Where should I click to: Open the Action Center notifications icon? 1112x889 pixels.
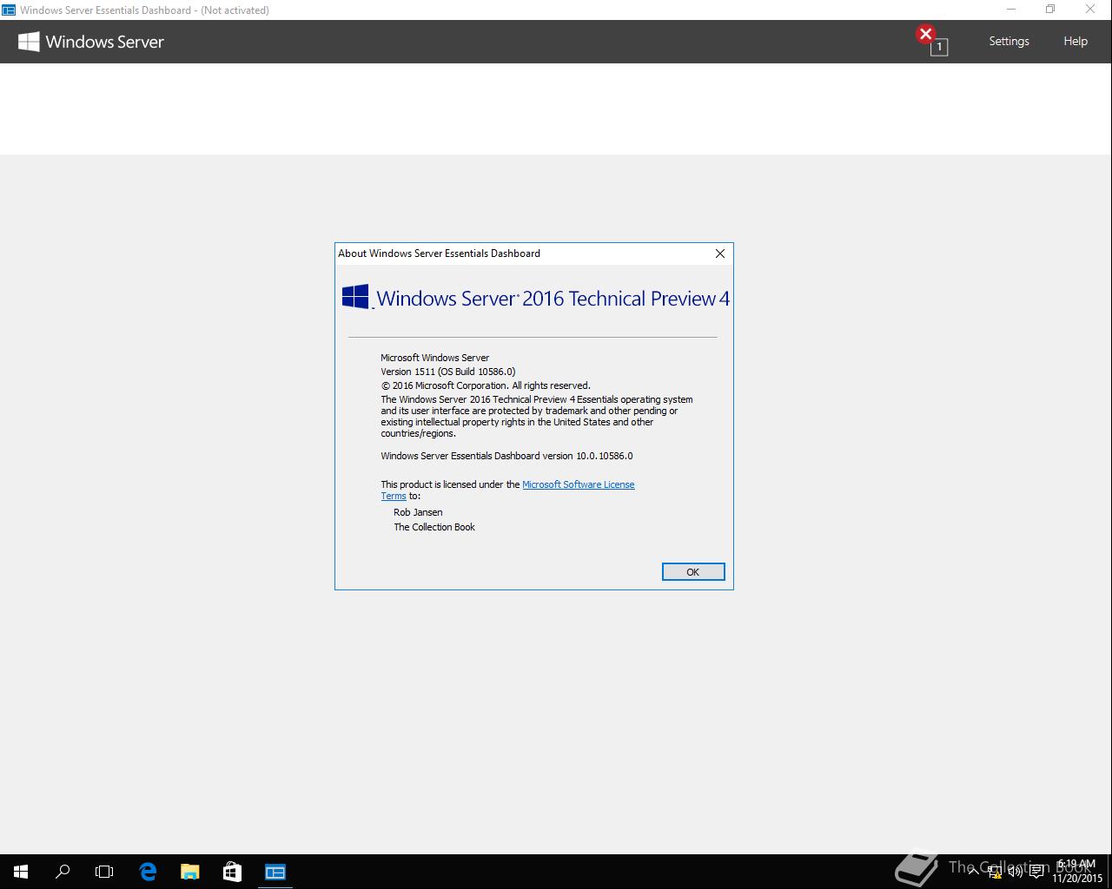coord(1036,872)
